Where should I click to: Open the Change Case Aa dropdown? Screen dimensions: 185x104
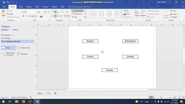[36, 16]
